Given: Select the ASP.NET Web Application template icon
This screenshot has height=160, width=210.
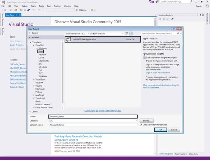Looking at the screenshot, I should pos(69,39).
